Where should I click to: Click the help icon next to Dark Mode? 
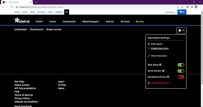pos(160,65)
